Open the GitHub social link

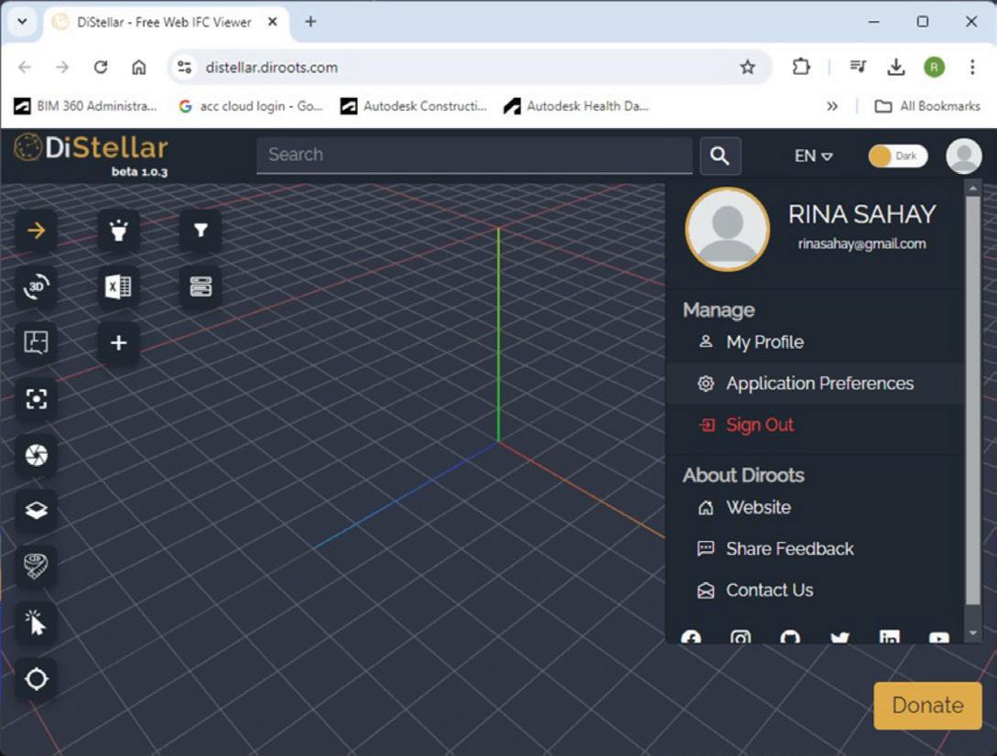tap(790, 636)
